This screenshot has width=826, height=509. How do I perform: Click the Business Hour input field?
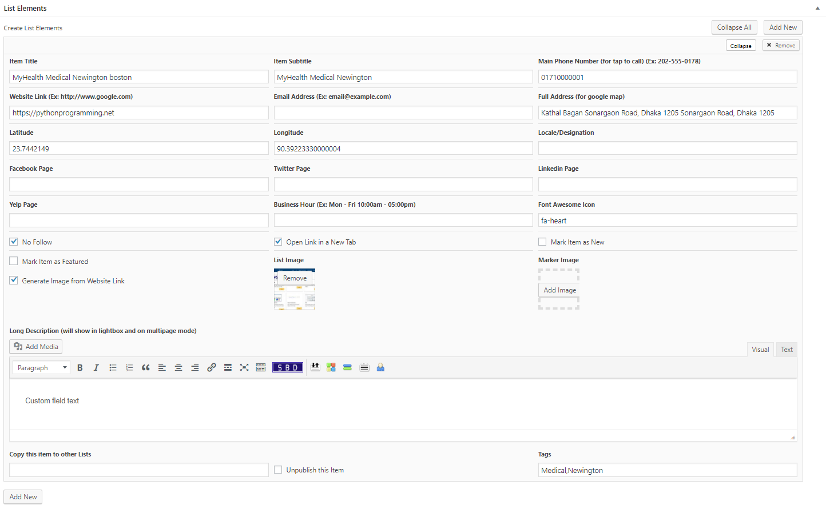click(x=403, y=221)
